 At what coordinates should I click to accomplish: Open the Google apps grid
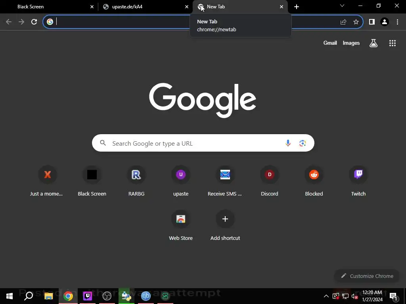392,43
